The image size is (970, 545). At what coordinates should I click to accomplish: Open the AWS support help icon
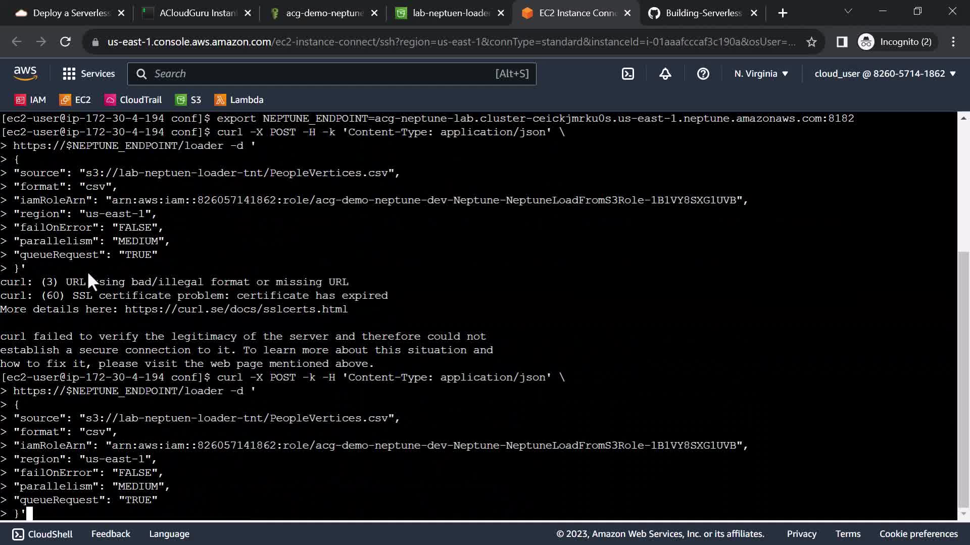click(703, 74)
